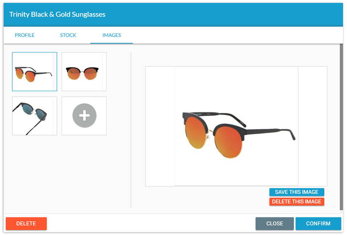Open the STOCK tab
This screenshot has height=235, width=347.
tap(68, 35)
